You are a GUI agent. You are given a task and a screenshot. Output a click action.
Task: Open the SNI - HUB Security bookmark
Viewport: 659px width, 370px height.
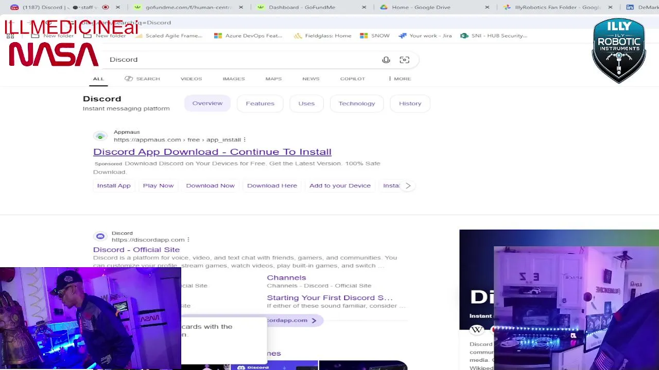pos(494,35)
